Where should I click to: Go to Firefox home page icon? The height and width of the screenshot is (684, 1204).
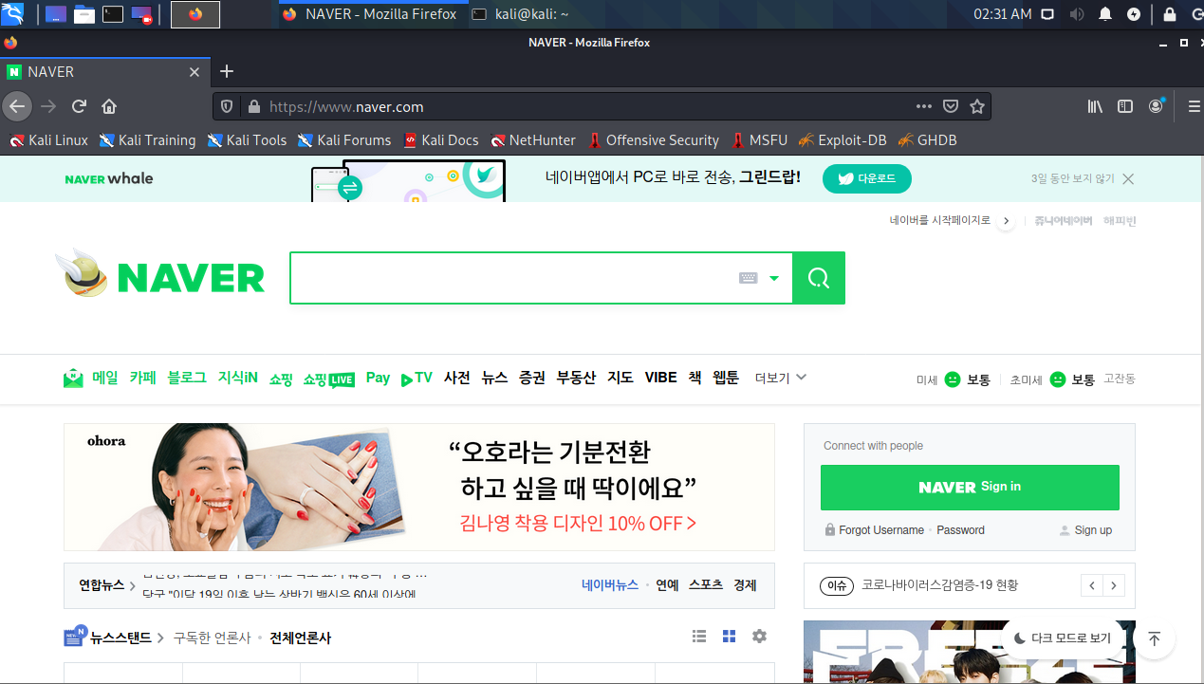pos(109,106)
